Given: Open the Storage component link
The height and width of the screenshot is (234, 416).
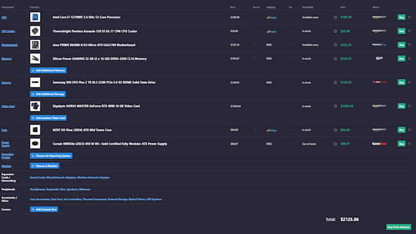Looking at the screenshot, I should (6, 82).
